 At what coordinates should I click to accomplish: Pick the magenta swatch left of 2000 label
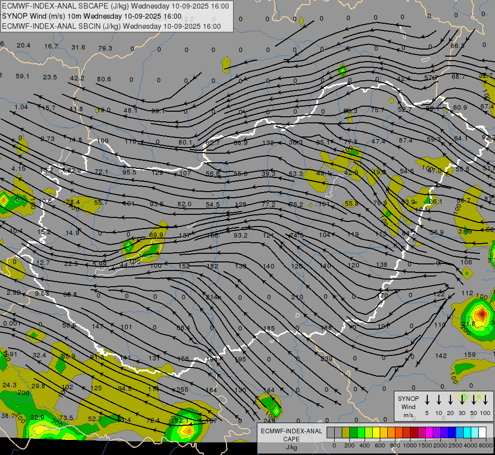tap(429, 433)
